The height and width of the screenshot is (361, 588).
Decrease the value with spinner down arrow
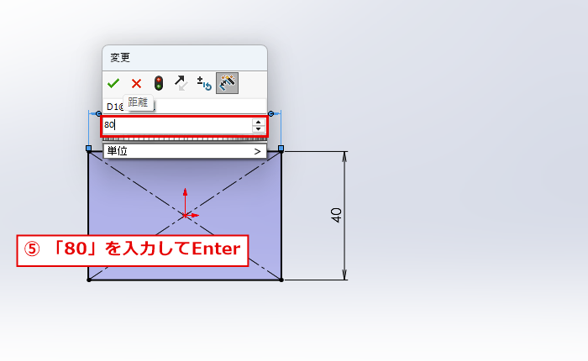tap(258, 128)
